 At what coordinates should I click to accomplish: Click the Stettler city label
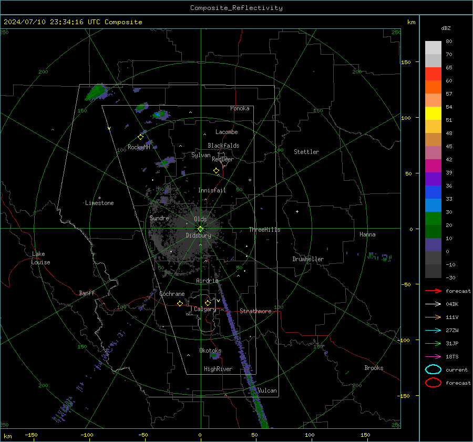click(x=306, y=152)
